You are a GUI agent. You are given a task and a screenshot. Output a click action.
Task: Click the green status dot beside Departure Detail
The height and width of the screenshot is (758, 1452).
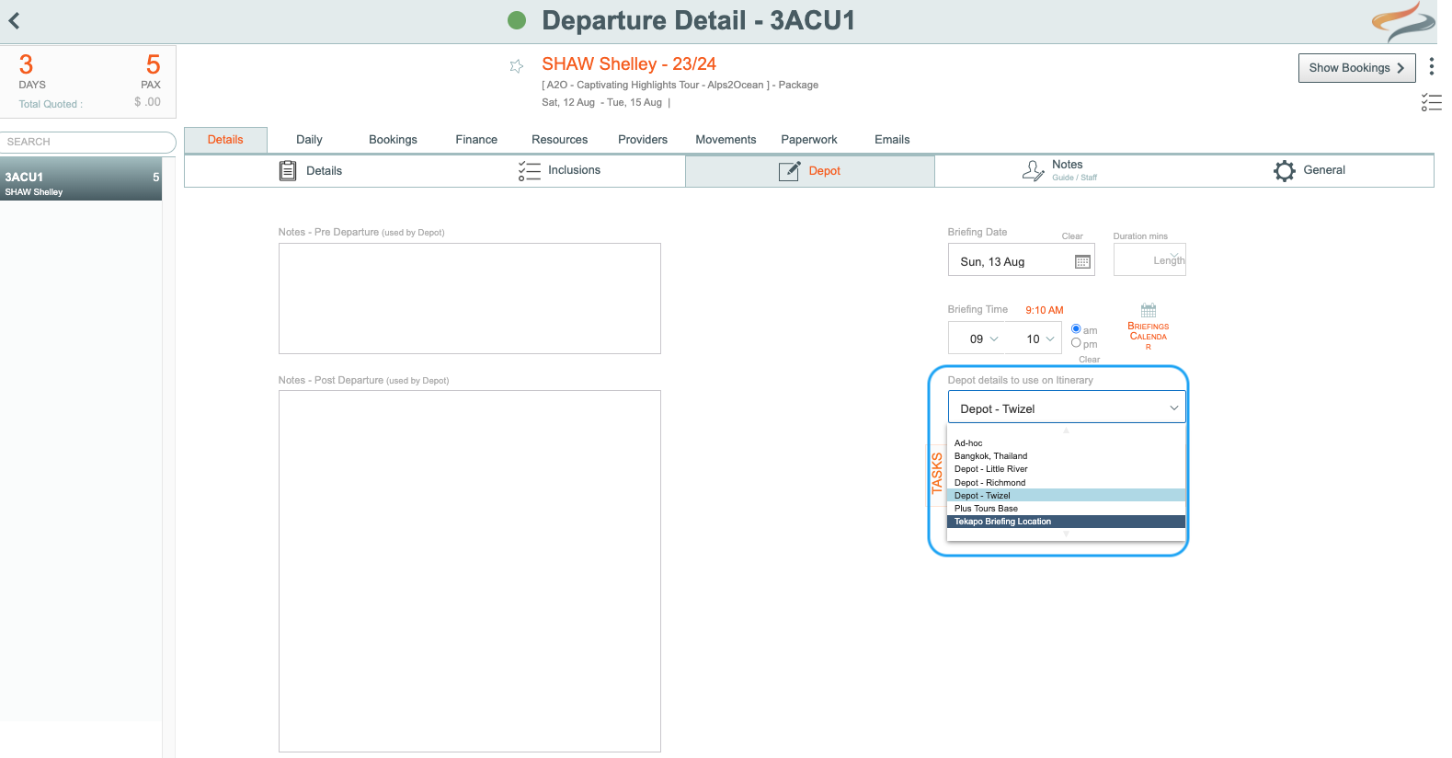517,20
